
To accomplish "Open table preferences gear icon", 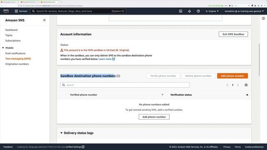I will click(246, 85).
